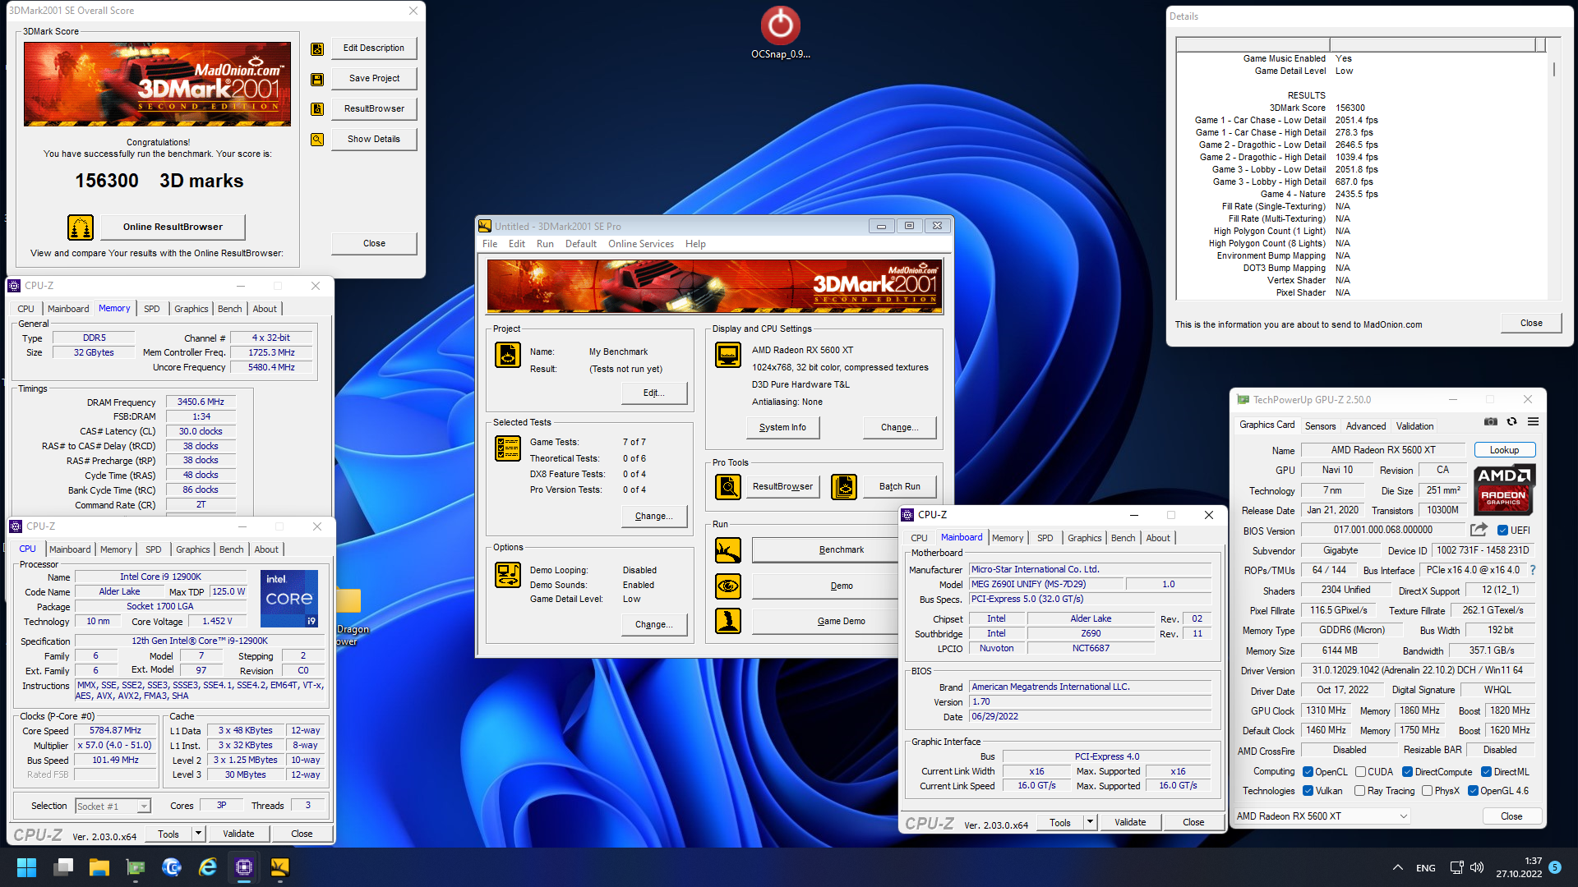Toggle the OpenCL checkbox
1578x887 pixels.
pos(1308,772)
